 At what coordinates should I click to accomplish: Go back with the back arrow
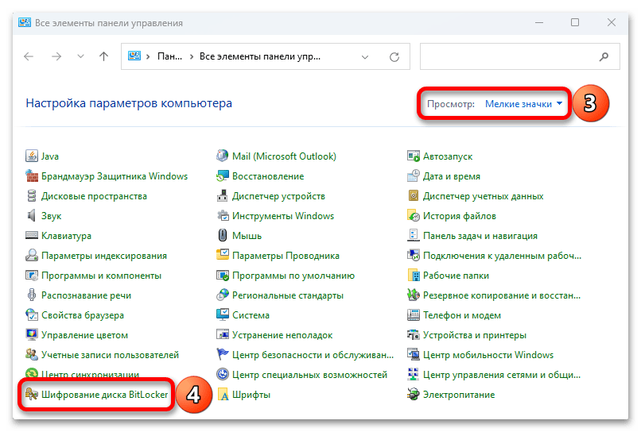coord(29,56)
